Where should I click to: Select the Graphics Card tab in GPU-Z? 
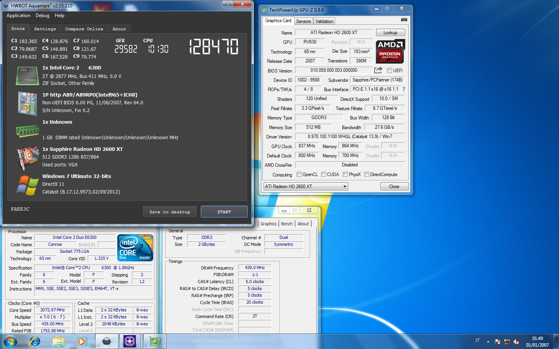pyautogui.click(x=278, y=21)
